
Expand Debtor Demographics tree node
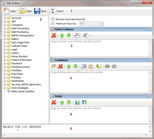click(5, 35)
